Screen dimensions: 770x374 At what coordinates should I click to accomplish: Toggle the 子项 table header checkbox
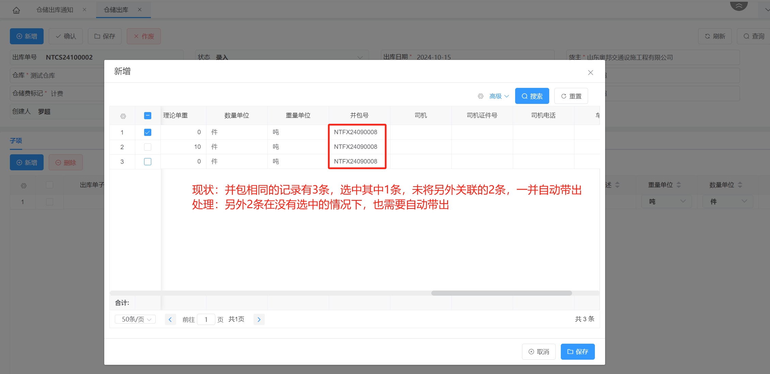coord(49,185)
